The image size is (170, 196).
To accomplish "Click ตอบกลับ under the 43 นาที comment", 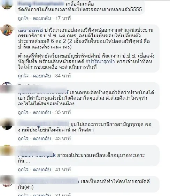I will pos(42,138).
